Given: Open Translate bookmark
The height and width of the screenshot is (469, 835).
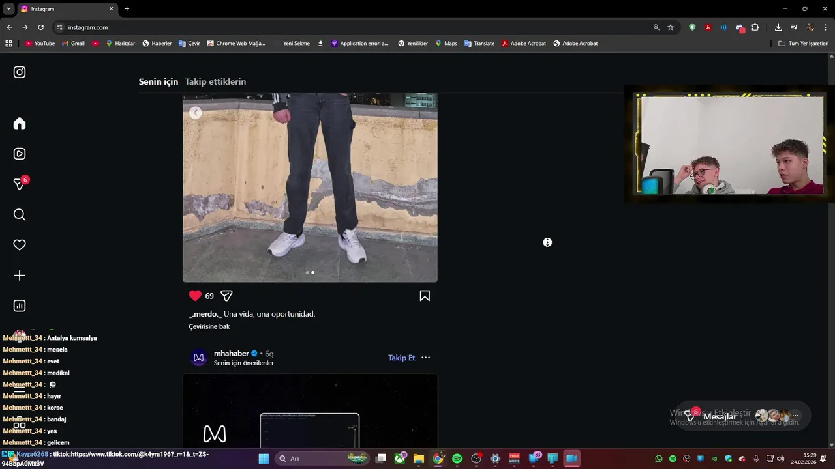Looking at the screenshot, I should 479,44.
